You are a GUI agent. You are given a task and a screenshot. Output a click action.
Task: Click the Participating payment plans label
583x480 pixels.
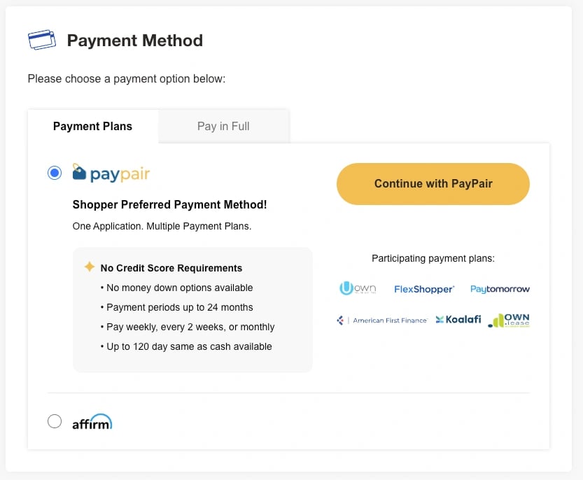(x=433, y=259)
